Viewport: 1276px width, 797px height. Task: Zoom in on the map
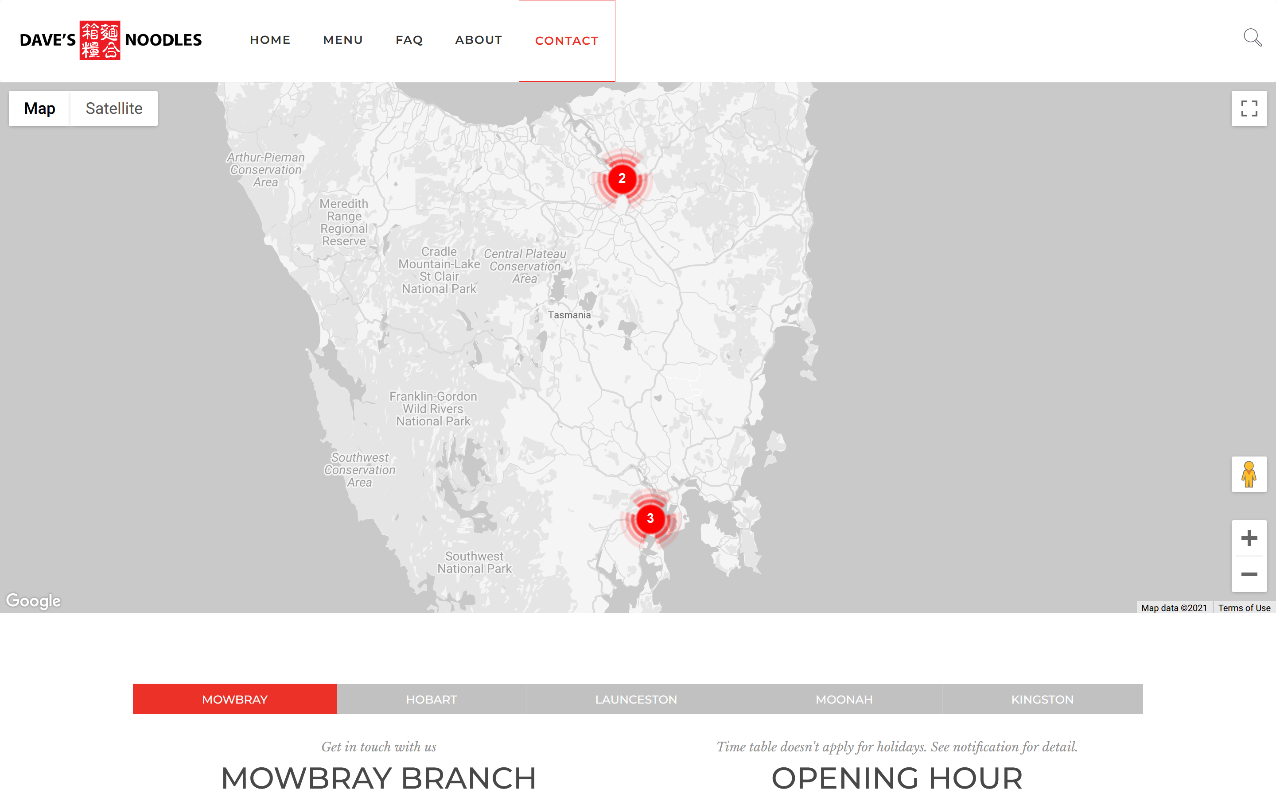1249,538
